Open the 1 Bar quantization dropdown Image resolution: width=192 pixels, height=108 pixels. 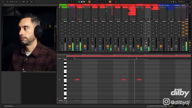(32, 2)
